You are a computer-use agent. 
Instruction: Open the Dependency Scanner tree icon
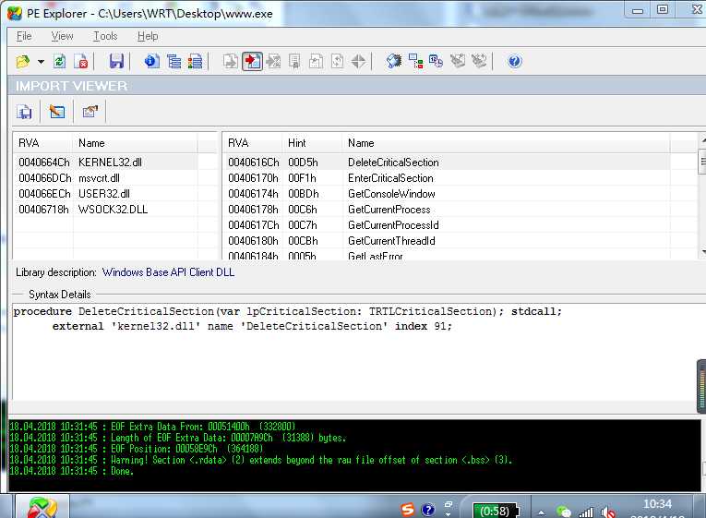[x=415, y=61]
